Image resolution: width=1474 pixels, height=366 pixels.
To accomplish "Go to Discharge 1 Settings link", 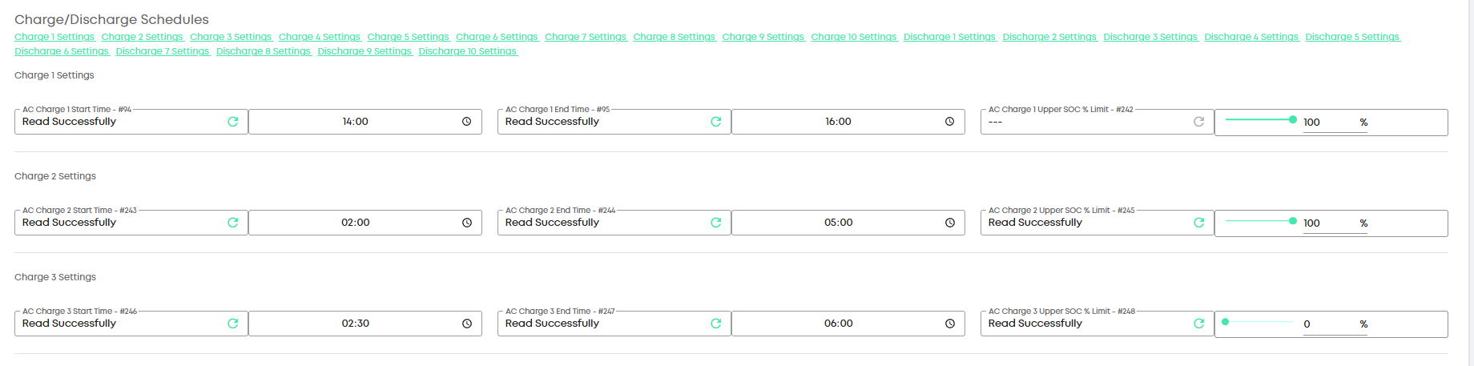I will tap(949, 37).
